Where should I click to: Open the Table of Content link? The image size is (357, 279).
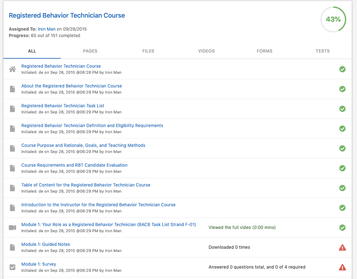tap(86, 185)
